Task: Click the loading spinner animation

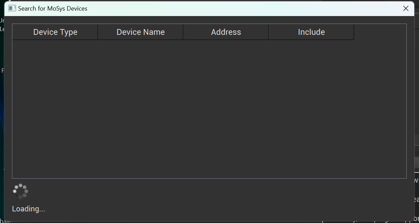Action: [x=20, y=191]
